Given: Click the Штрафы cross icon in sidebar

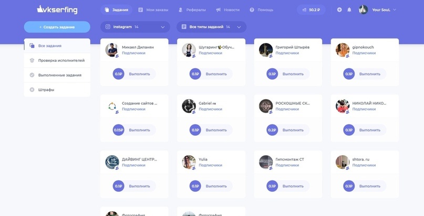Looking at the screenshot, I should [32, 90].
